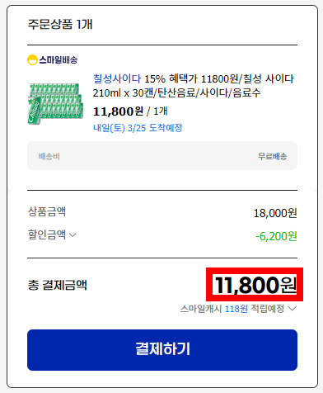This screenshot has height=393, width=323.
Task: Click the 내일(토) 3/25 도착예정 arrival text
Action: (x=138, y=128)
